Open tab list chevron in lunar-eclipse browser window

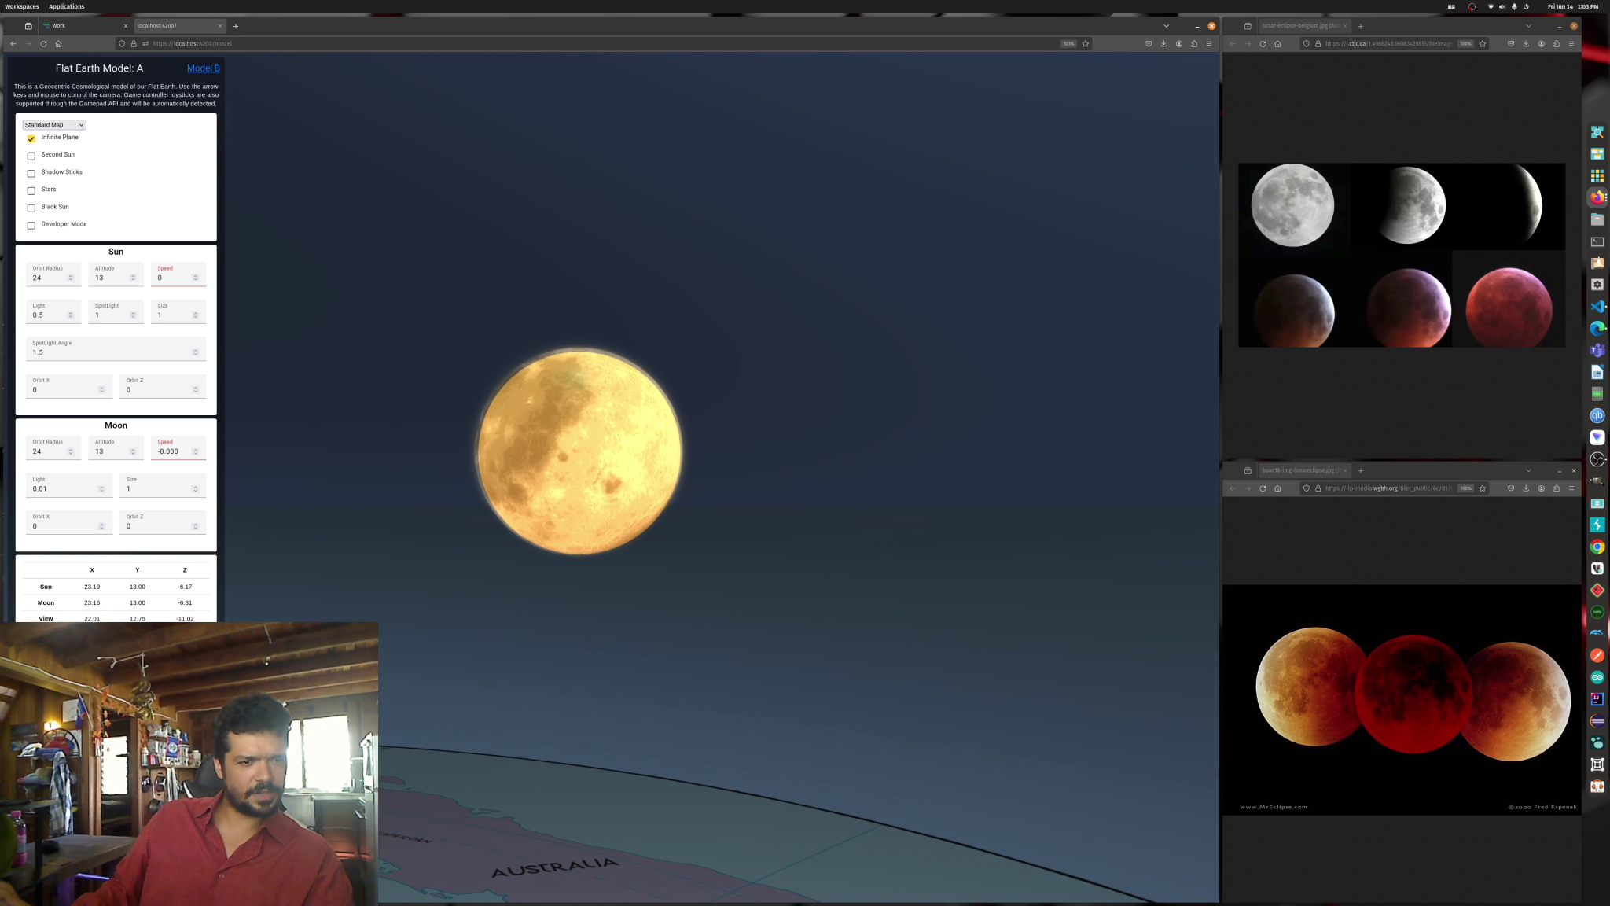[x=1528, y=26]
